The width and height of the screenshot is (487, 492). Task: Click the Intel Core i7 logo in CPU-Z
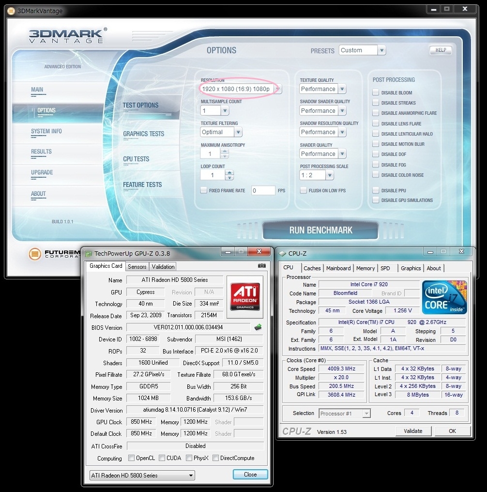pyautogui.click(x=444, y=297)
